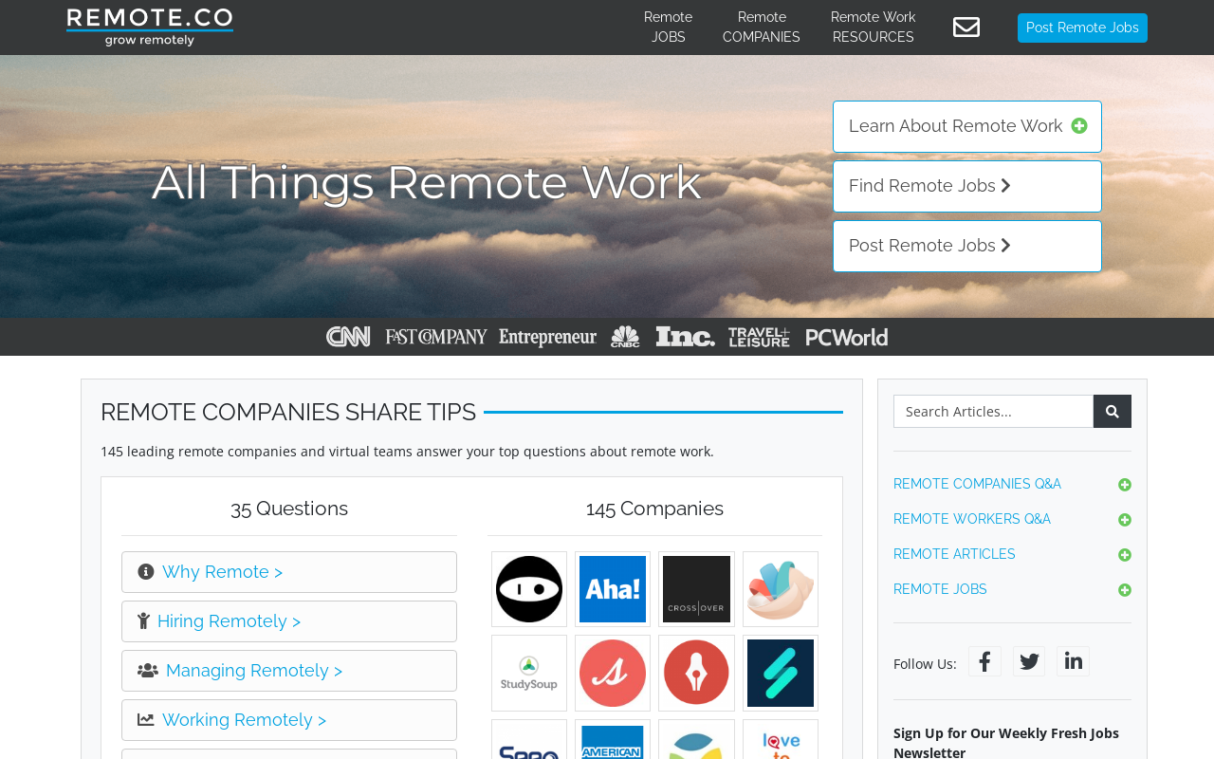Open the Aha! company logo

pos(613,589)
